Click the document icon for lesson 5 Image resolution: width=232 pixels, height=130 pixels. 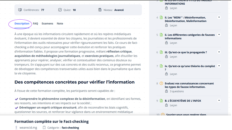click(161, 35)
